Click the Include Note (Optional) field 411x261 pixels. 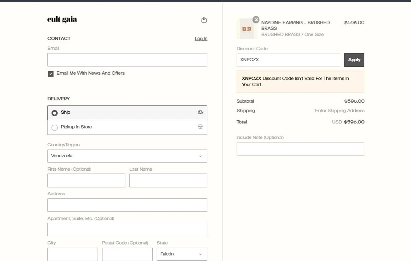pos(300,149)
